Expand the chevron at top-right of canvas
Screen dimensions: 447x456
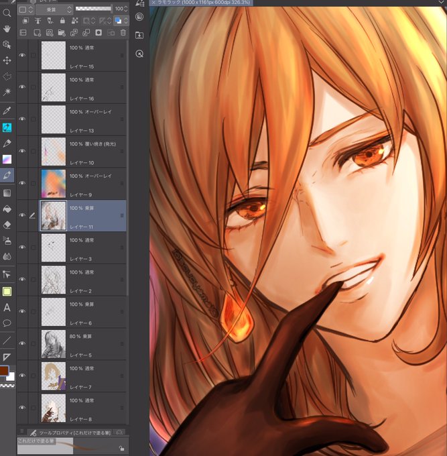(442, 2)
